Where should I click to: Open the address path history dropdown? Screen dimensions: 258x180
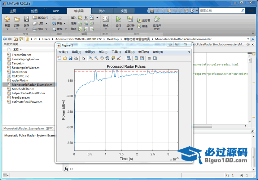(x=248, y=39)
